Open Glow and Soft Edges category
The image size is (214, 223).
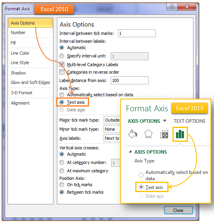(x=30, y=82)
